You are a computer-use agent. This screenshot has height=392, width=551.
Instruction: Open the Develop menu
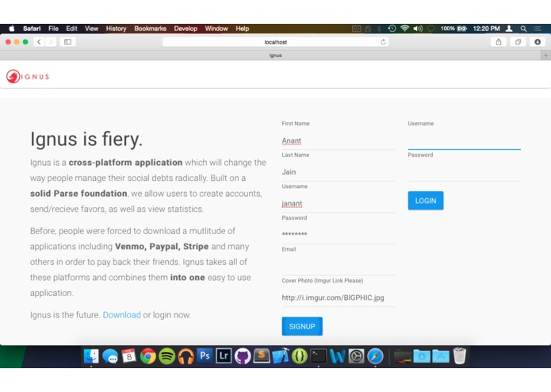186,29
